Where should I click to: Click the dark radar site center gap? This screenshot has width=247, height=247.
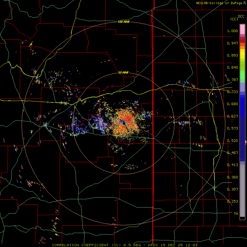click(x=123, y=123)
